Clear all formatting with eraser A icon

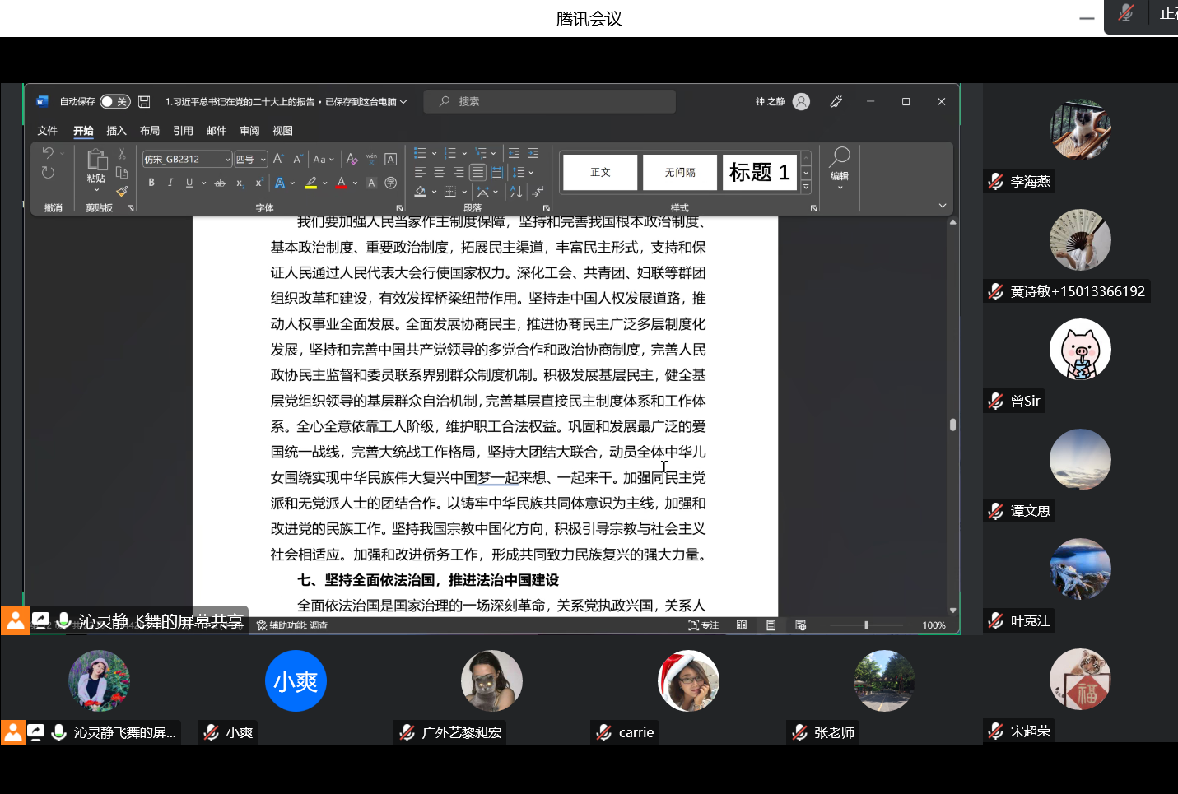coord(352,159)
